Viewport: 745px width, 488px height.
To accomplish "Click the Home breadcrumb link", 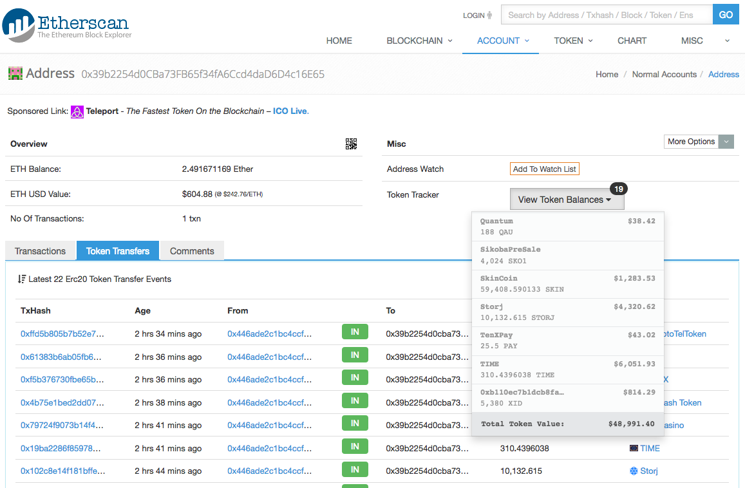I will [607, 75].
